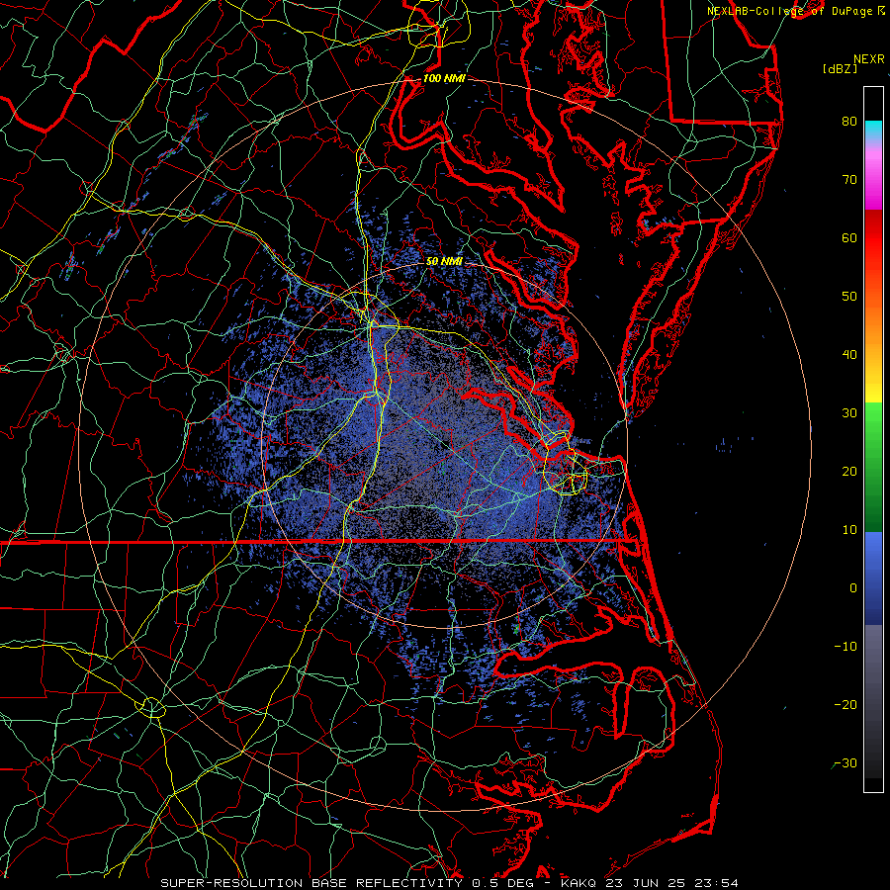Viewport: 890px width, 890px height.
Task: Select the -30 value on the dBZ scale
Action: click(845, 763)
